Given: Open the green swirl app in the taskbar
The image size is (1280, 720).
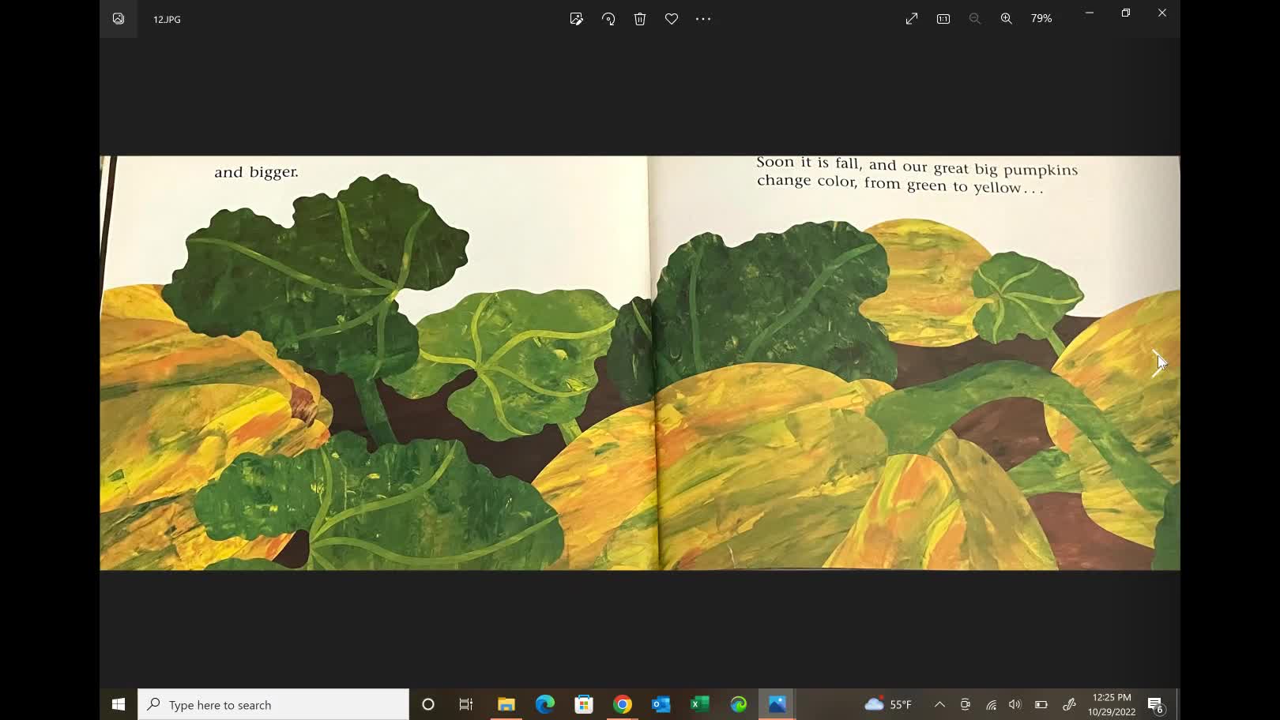Looking at the screenshot, I should (739, 704).
